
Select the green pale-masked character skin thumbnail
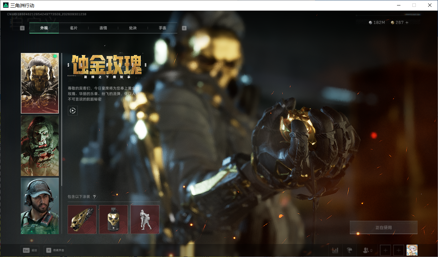(x=40, y=146)
